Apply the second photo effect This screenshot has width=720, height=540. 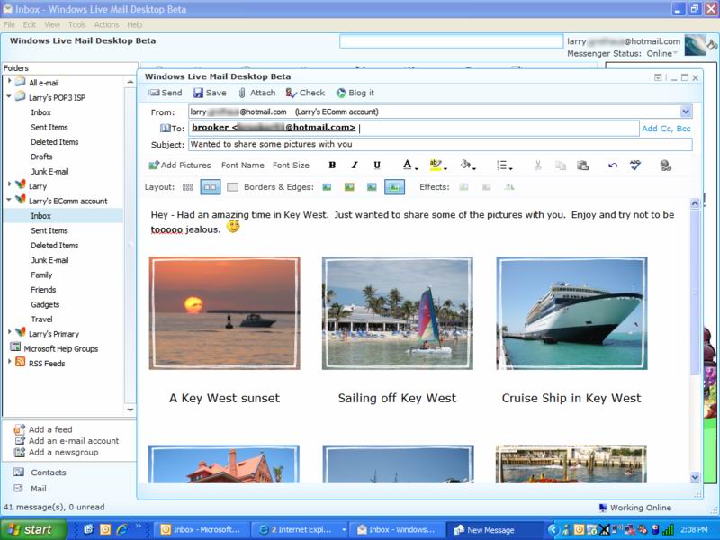[x=486, y=187]
